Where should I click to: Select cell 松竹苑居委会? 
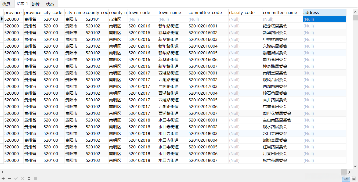282,160
